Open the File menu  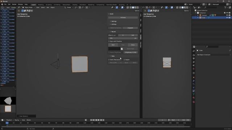click(5, 4)
